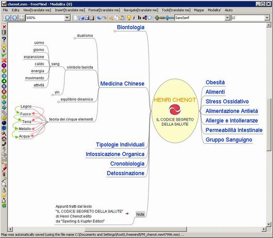Click the blue undo arrow icon
273x238 pixels.
coord(99,18)
